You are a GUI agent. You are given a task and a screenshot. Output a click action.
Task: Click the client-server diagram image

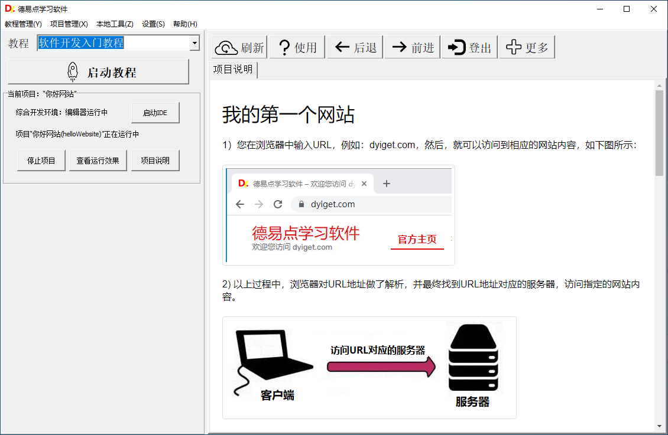[x=369, y=368]
